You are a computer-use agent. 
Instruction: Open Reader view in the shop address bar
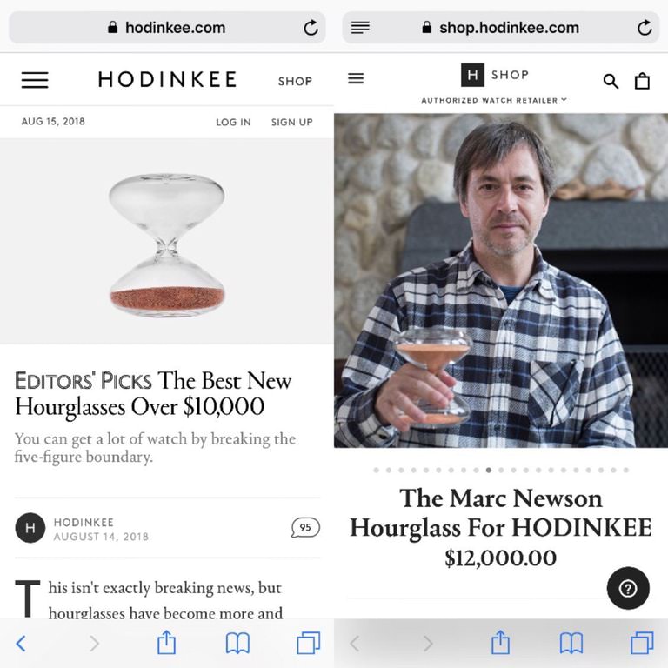click(x=360, y=28)
